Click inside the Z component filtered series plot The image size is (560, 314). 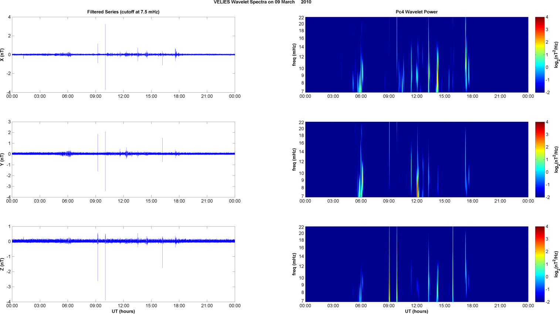point(123,264)
